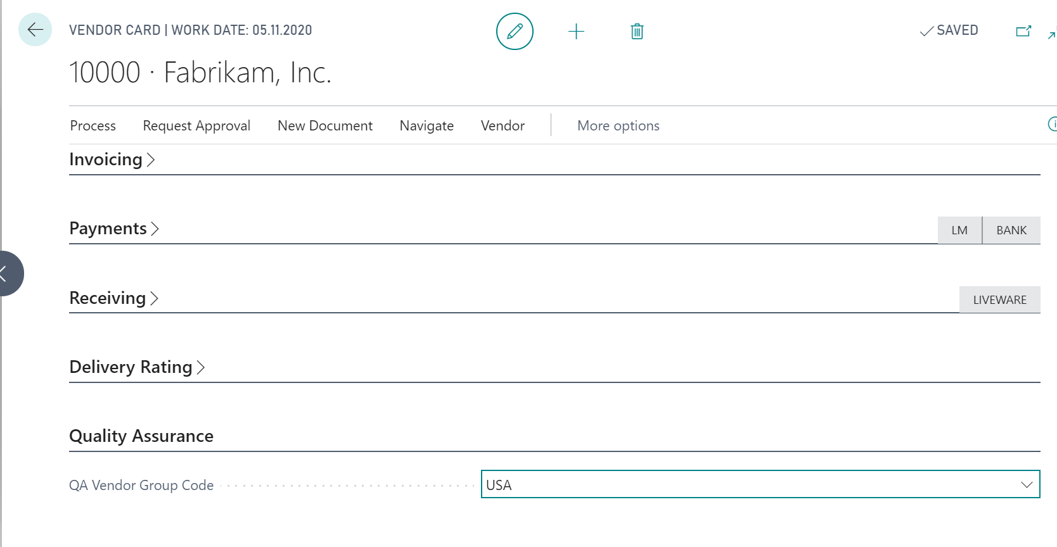Click the info icon beside More options
The height and width of the screenshot is (547, 1057).
[x=1053, y=124]
